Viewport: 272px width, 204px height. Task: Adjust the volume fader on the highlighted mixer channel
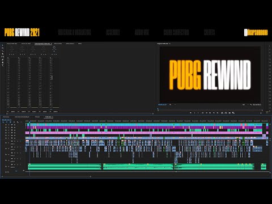[52, 77]
